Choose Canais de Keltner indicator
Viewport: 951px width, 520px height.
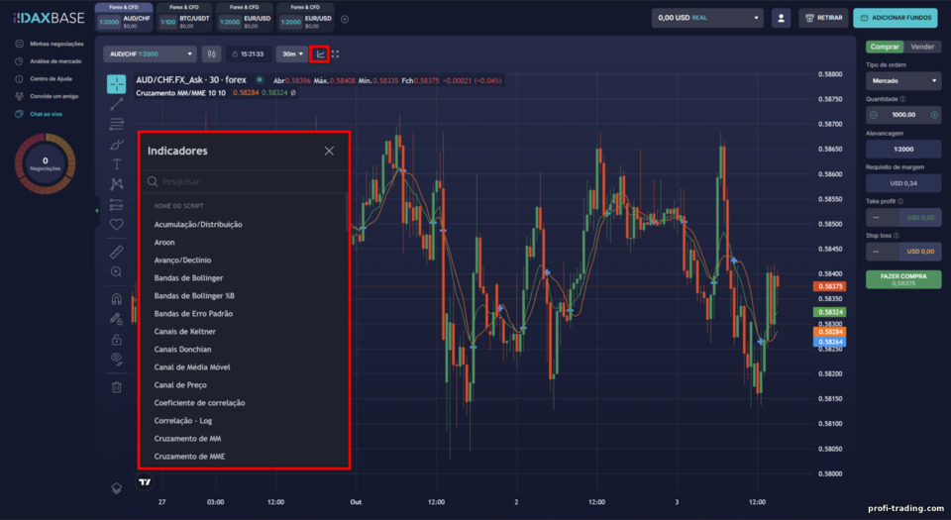tap(185, 332)
